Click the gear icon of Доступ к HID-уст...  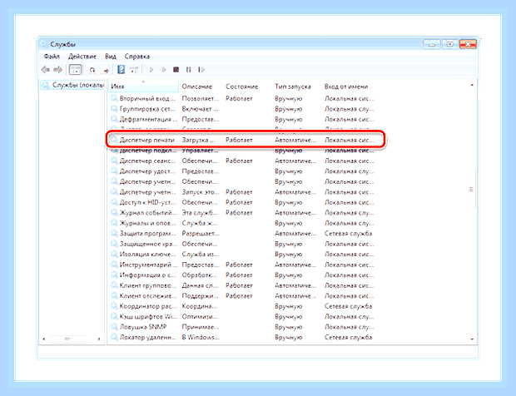tap(114, 202)
